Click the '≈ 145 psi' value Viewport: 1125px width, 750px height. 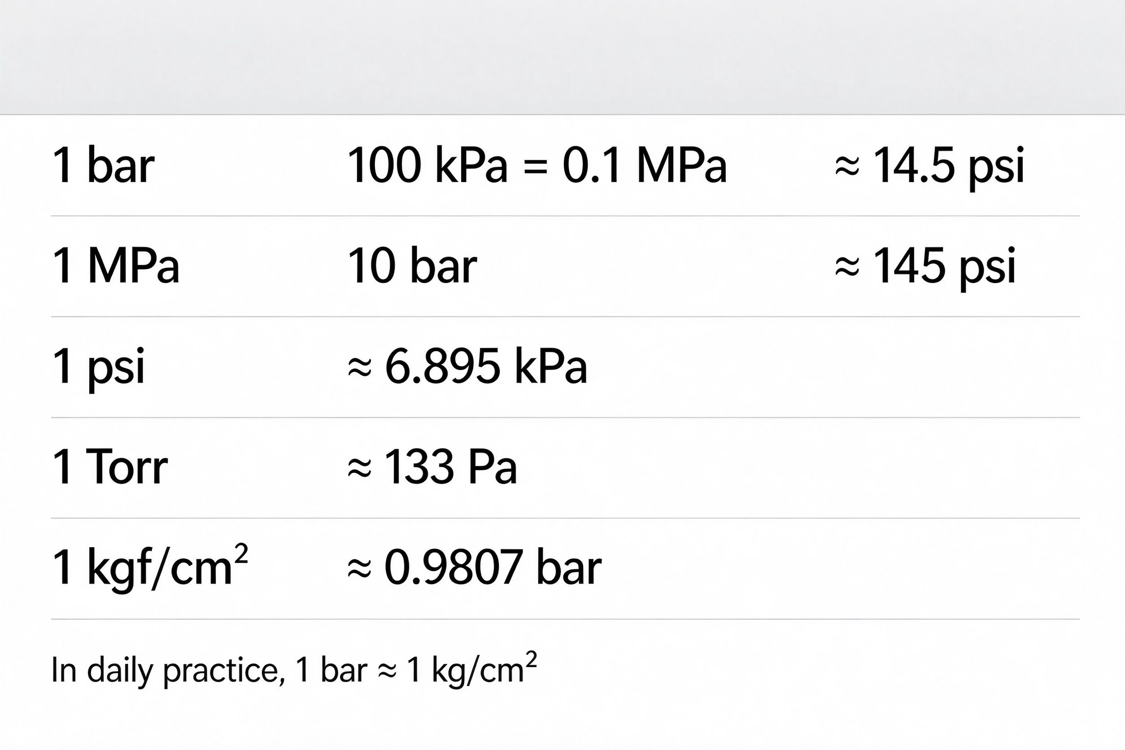tap(925, 268)
